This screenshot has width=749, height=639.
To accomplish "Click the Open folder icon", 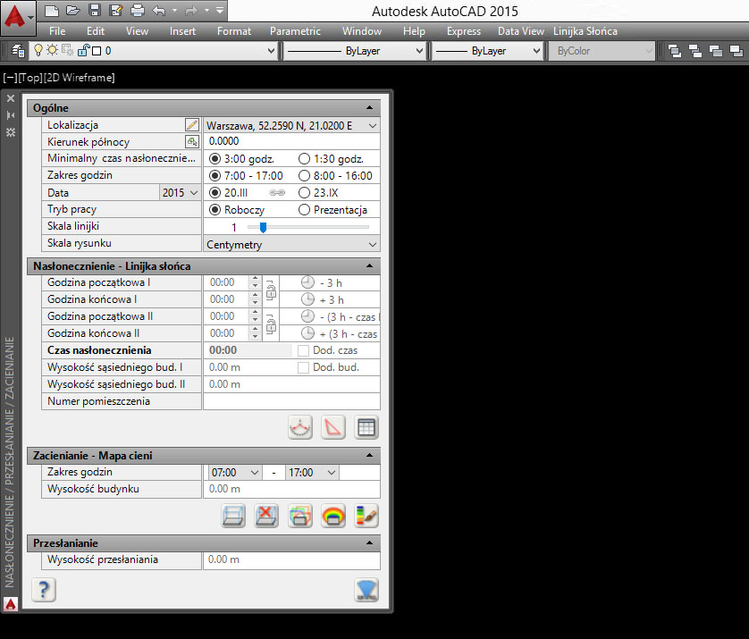I will click(72, 11).
